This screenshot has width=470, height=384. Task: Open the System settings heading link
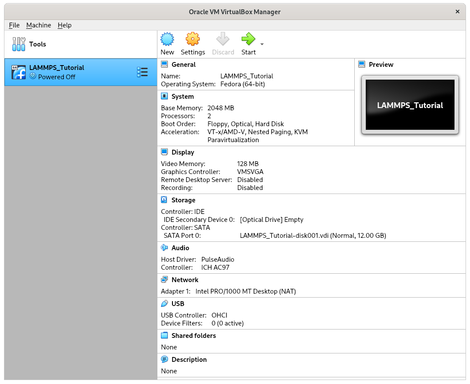pyautogui.click(x=183, y=97)
